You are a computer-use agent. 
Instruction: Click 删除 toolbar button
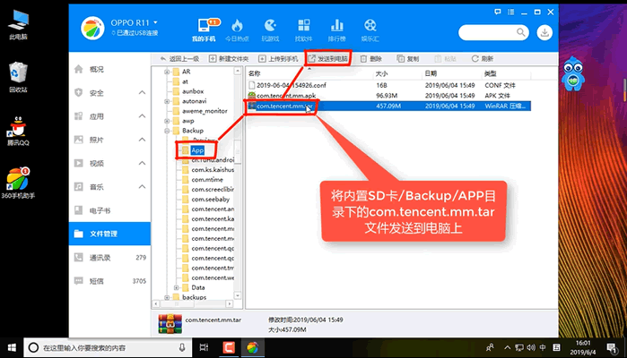tap(371, 59)
